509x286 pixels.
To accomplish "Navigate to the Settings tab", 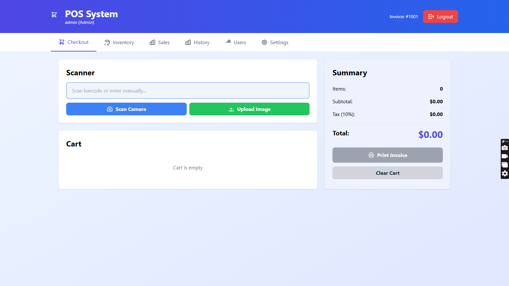I will click(275, 43).
